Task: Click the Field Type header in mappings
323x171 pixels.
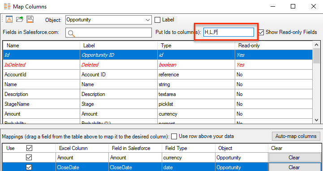Action: coord(189,148)
